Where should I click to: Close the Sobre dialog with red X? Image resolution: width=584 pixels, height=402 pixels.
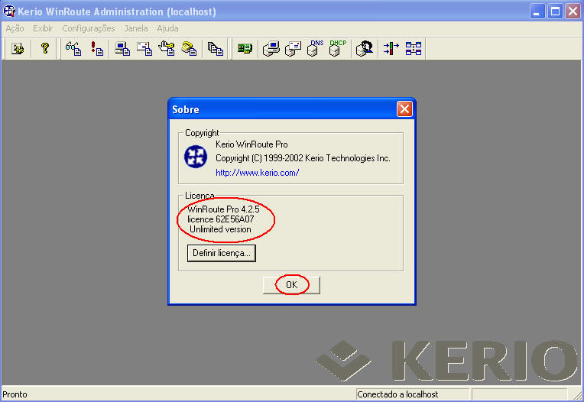point(404,109)
